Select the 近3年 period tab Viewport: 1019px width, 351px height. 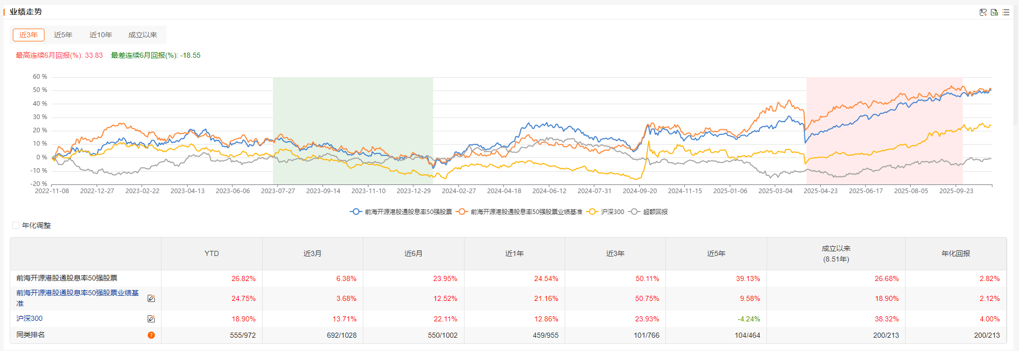click(29, 35)
